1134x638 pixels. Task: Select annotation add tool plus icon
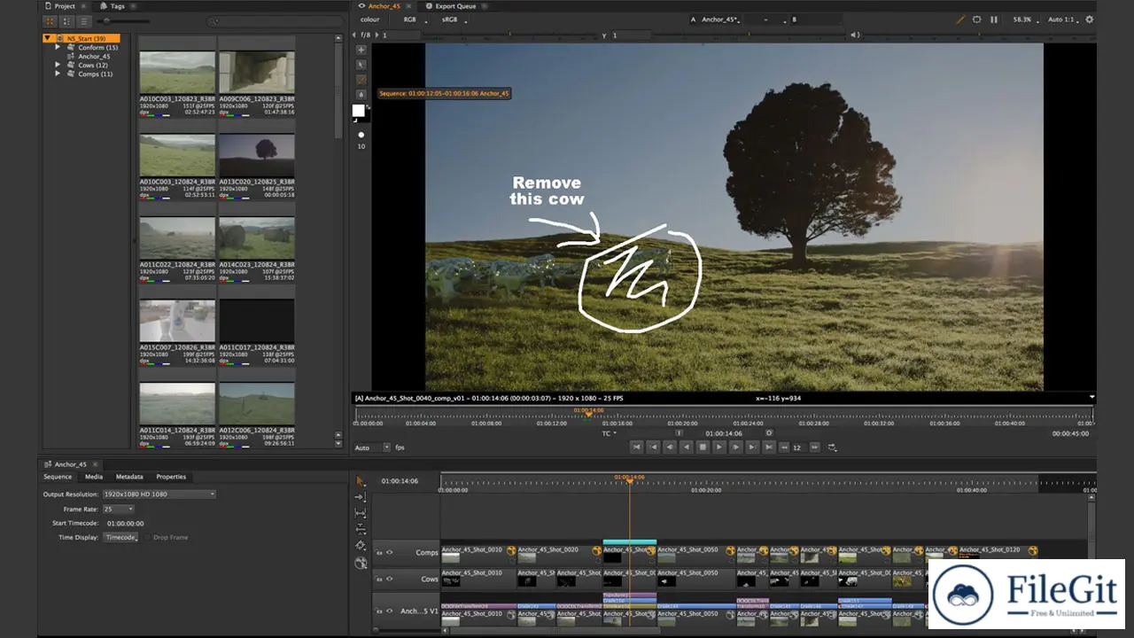coord(361,50)
